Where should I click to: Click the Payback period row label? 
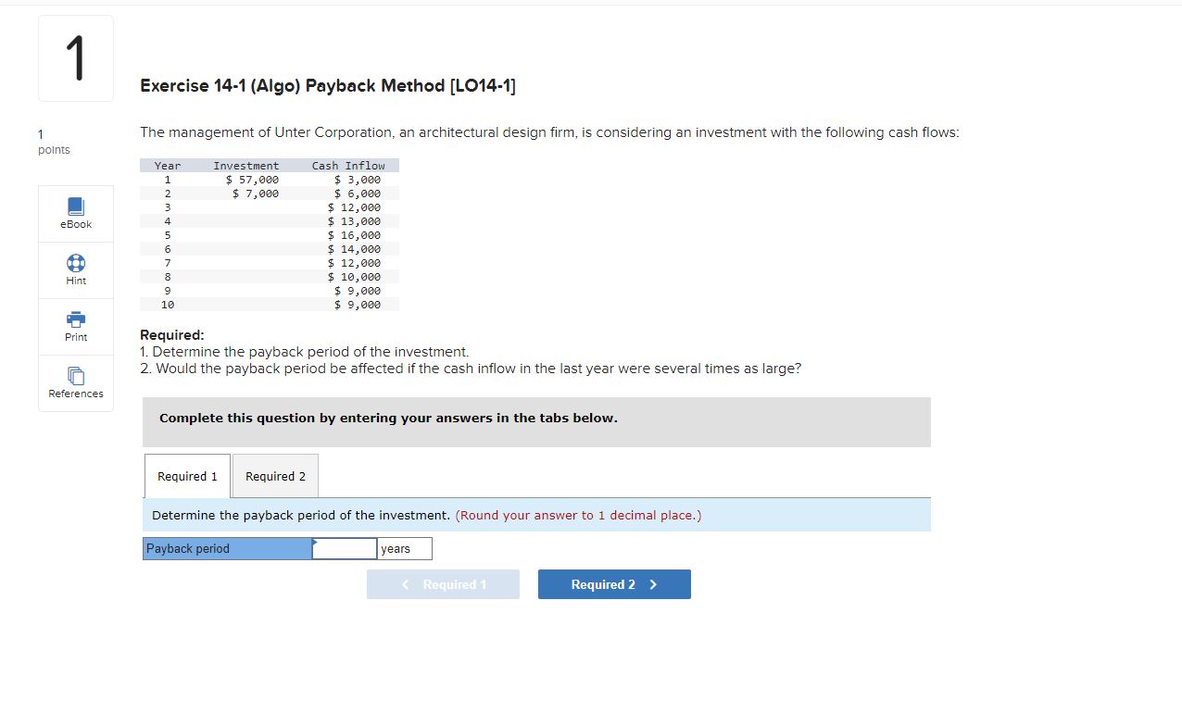pyautogui.click(x=227, y=549)
